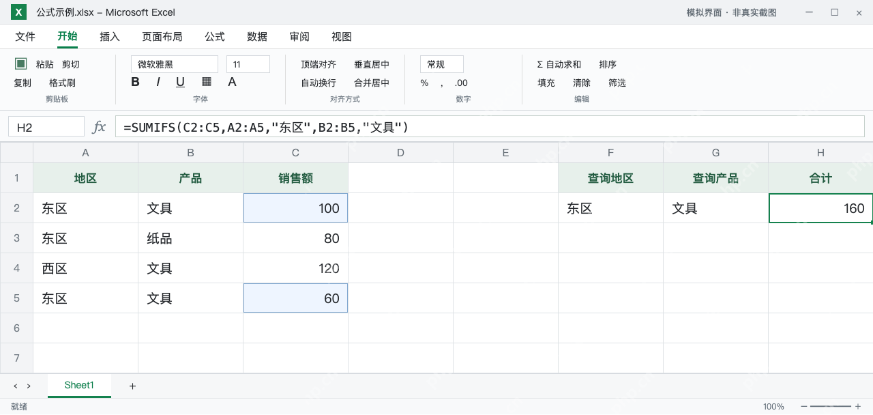The width and height of the screenshot is (873, 415).
Task: Click zoom in plus button
Action: (858, 407)
